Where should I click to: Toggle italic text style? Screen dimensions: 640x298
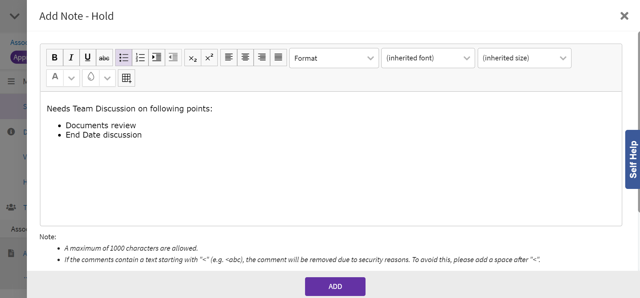coord(71,58)
